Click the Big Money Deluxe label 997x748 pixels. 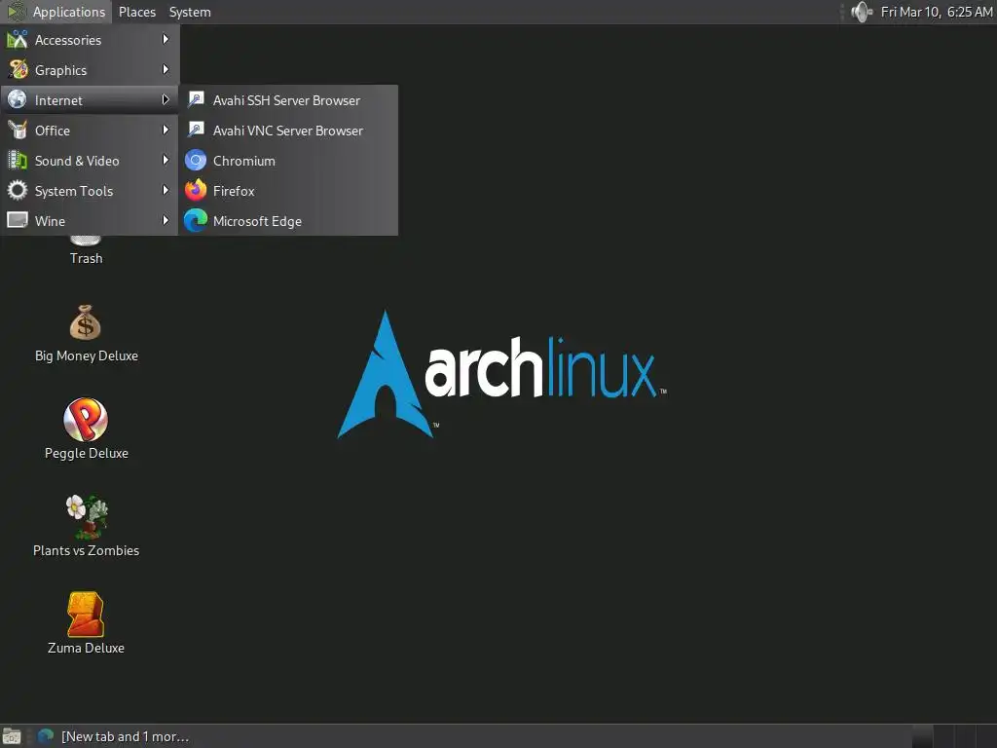(x=87, y=356)
